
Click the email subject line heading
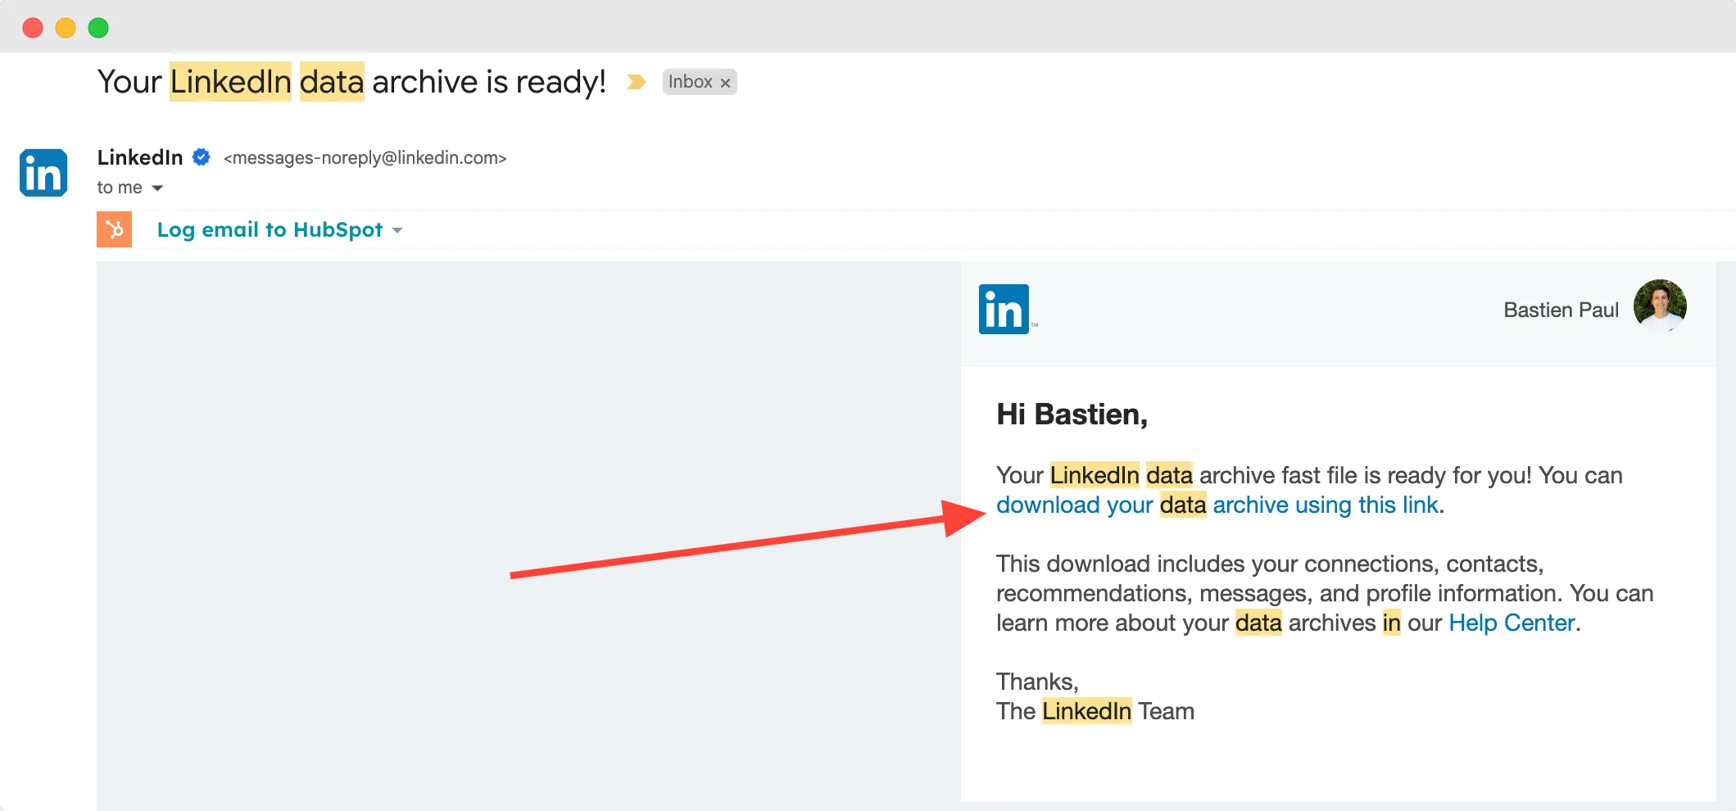pyautogui.click(x=351, y=82)
